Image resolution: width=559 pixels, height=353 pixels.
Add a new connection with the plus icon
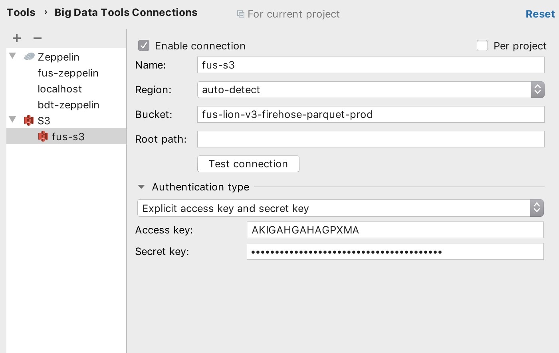(x=16, y=38)
